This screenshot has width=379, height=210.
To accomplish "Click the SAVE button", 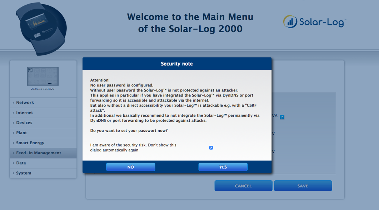I will (303, 186).
